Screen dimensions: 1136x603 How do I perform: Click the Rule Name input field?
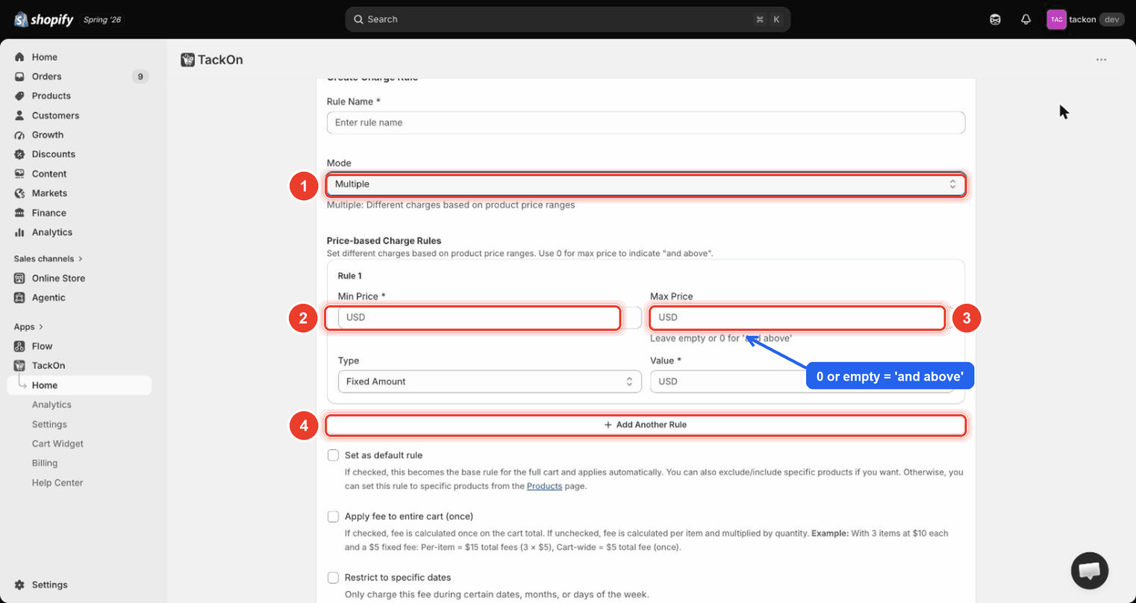coord(646,122)
